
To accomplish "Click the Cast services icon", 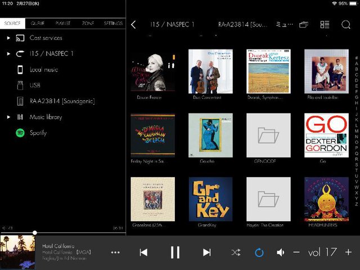I will 20,38.
